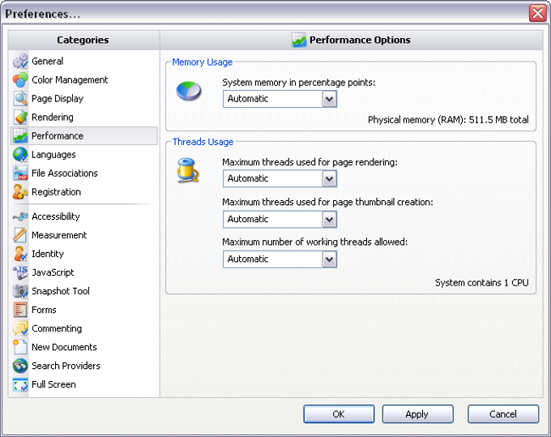This screenshot has height=437, width=551.
Task: Click the Page Display magnifier icon
Action: (x=20, y=98)
